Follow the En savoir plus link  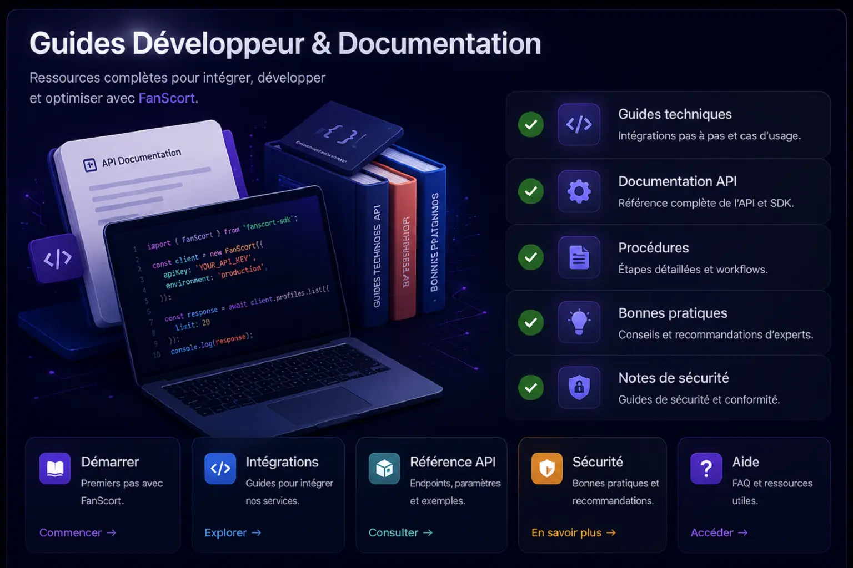click(x=574, y=532)
